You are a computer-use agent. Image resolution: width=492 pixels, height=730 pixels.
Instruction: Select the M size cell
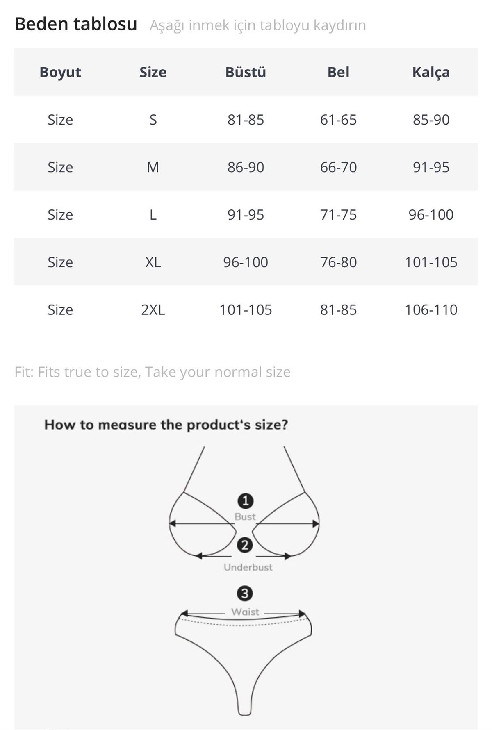153,167
